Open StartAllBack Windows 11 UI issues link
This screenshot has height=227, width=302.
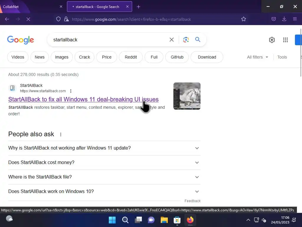point(83,99)
